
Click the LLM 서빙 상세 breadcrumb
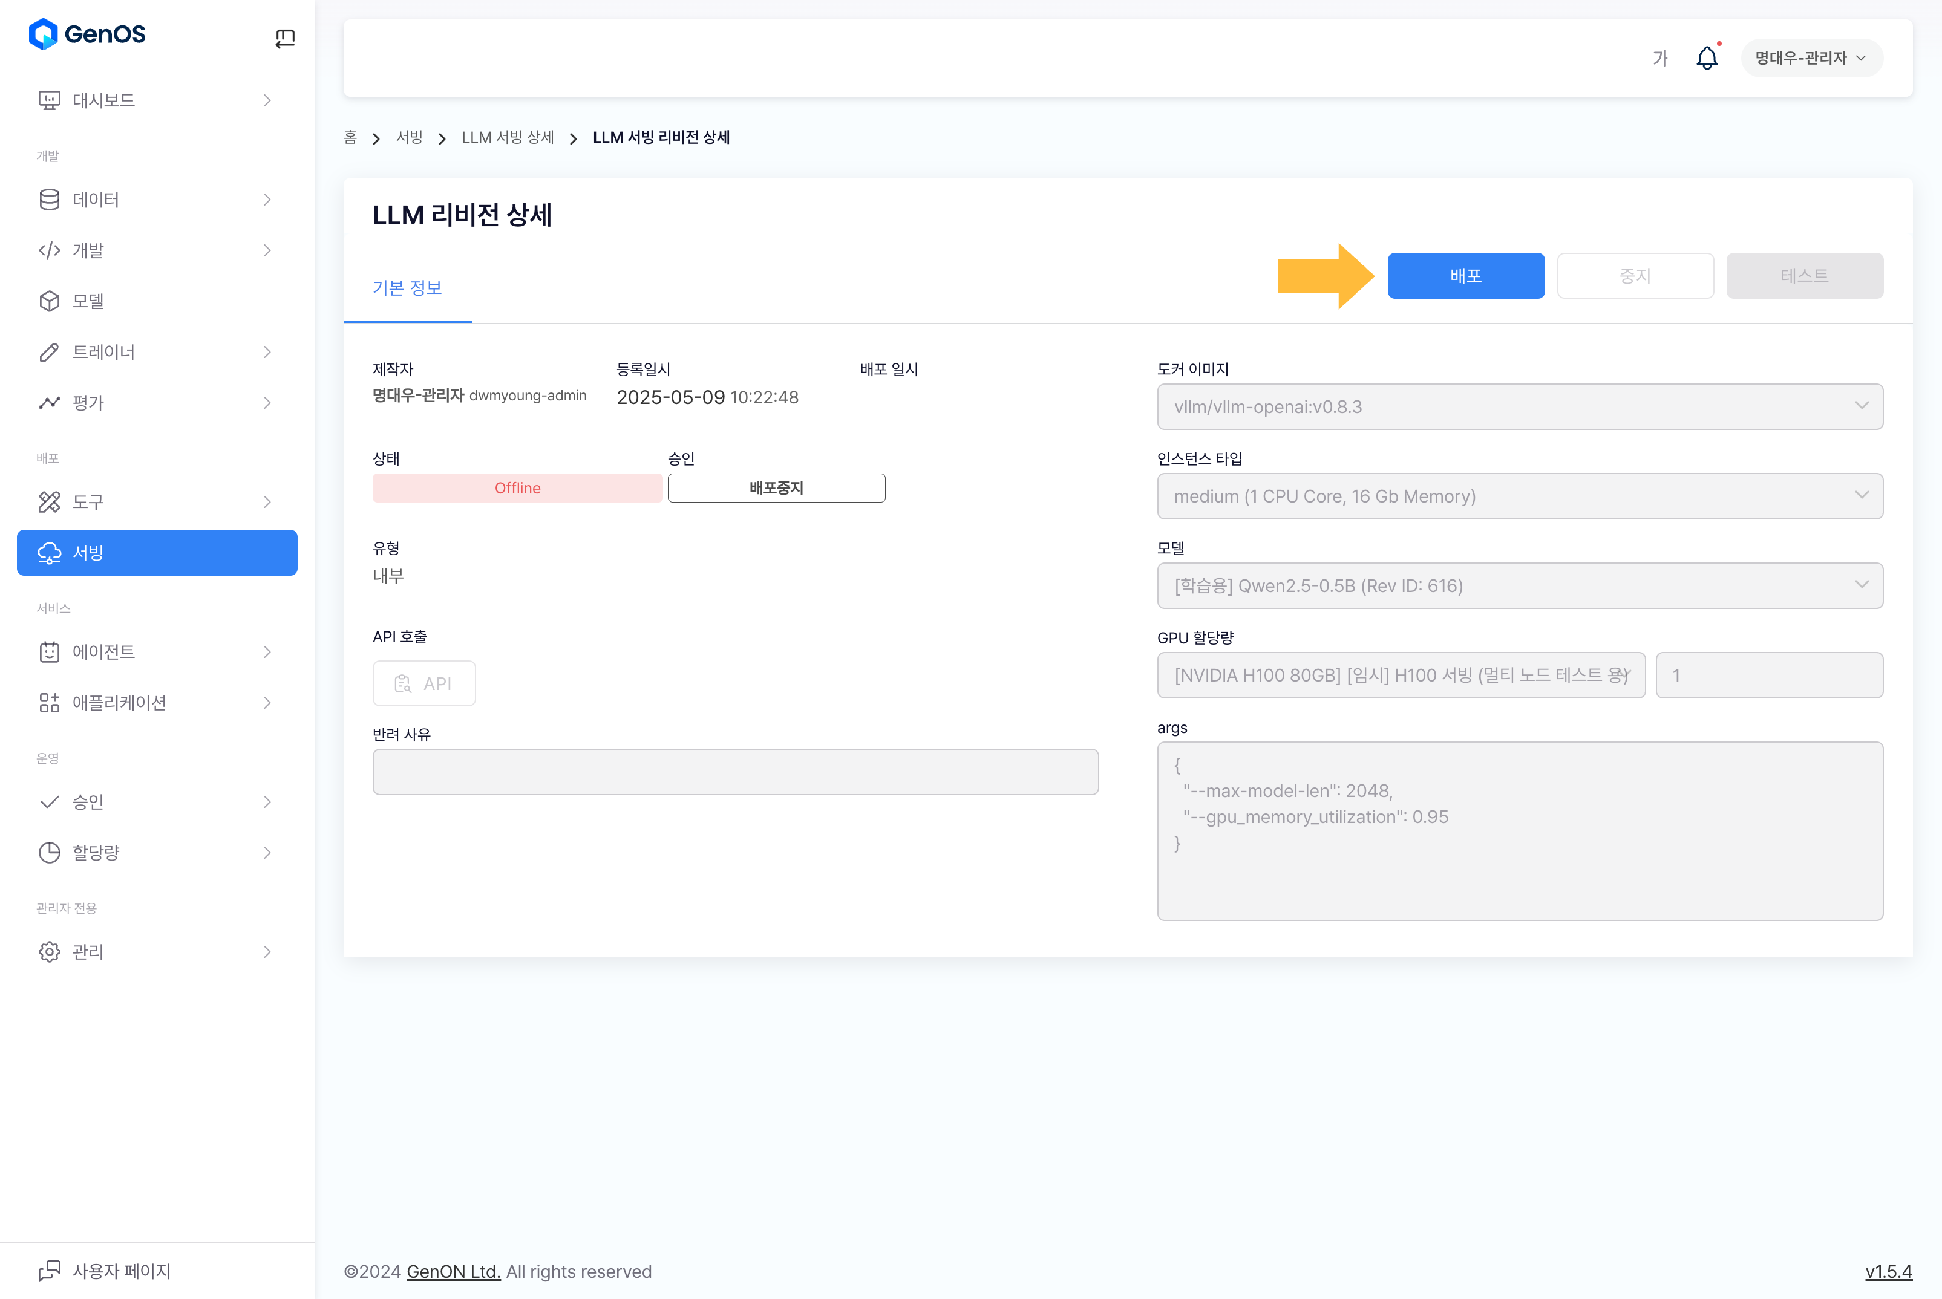(507, 137)
